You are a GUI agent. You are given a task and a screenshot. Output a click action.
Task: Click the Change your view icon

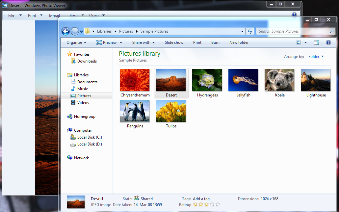pos(299,42)
